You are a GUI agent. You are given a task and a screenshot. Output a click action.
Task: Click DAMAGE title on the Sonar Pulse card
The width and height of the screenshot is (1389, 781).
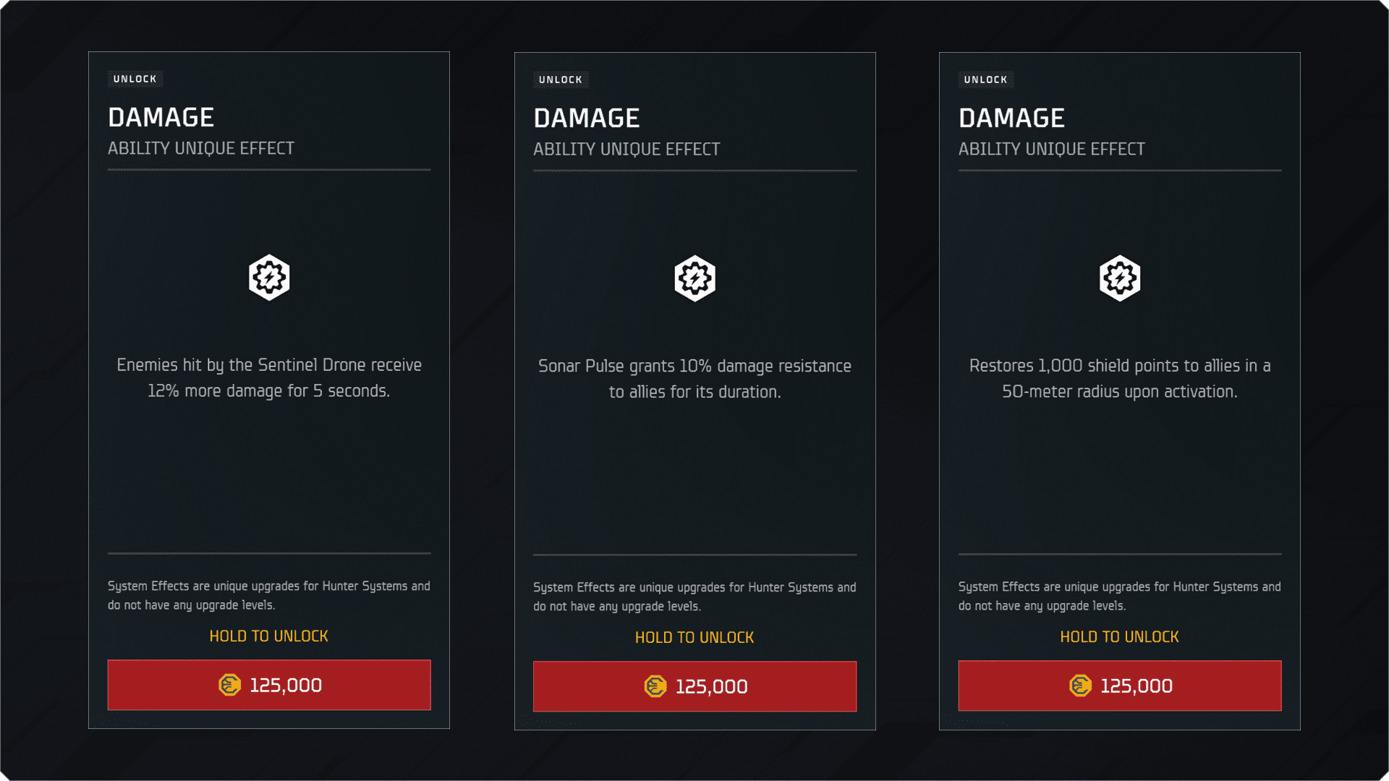(587, 119)
